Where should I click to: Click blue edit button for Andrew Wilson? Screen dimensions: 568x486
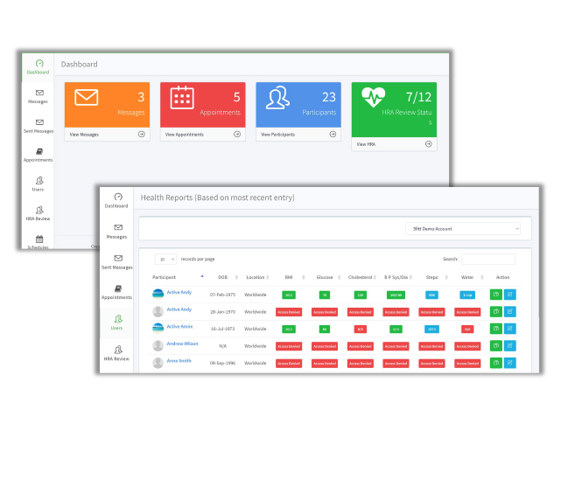click(x=510, y=345)
